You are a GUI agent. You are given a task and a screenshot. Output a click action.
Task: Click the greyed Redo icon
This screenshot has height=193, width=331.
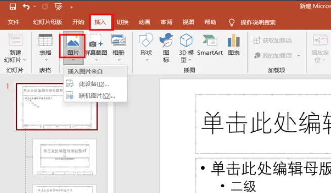(45, 7)
